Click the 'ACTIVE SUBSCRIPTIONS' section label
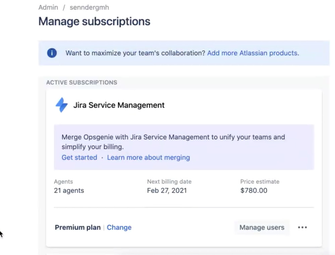The height and width of the screenshot is (255, 335). [x=81, y=83]
